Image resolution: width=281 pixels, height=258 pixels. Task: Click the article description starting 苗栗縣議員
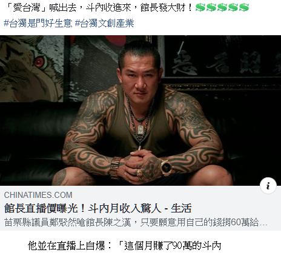[x=136, y=222]
